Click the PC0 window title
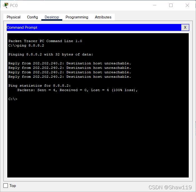The width and height of the screenshot is (196, 192). coord(14,6)
